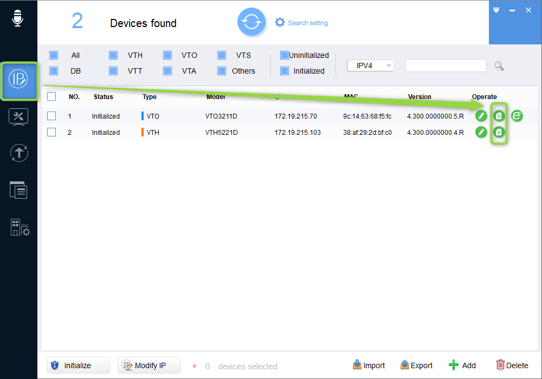Toggle the VTS filter checkbox

[222, 55]
